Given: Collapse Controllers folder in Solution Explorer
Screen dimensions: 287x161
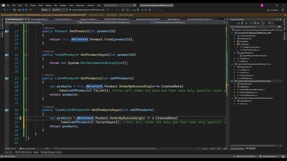Looking at the screenshot, I should tap(235, 44).
